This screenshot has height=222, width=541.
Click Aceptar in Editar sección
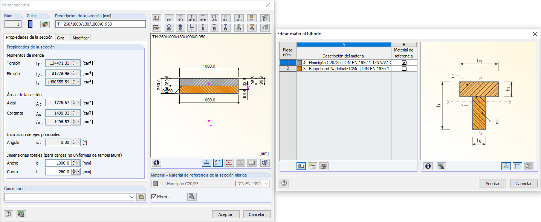pyautogui.click(x=226, y=214)
